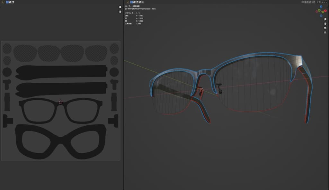The width and height of the screenshot is (329, 190).
Task: Switch perspective/orthographic with the grid icon
Action: pyautogui.click(x=325, y=32)
